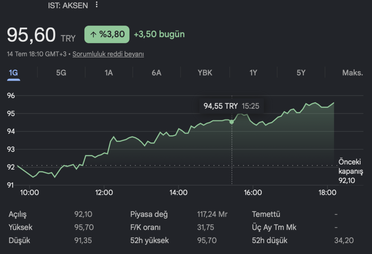This screenshot has width=372, height=254.
Task: Click the 95,60 current price value
Action: (x=31, y=35)
